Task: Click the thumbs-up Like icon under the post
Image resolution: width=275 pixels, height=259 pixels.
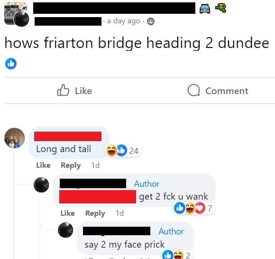Action: [x=63, y=90]
